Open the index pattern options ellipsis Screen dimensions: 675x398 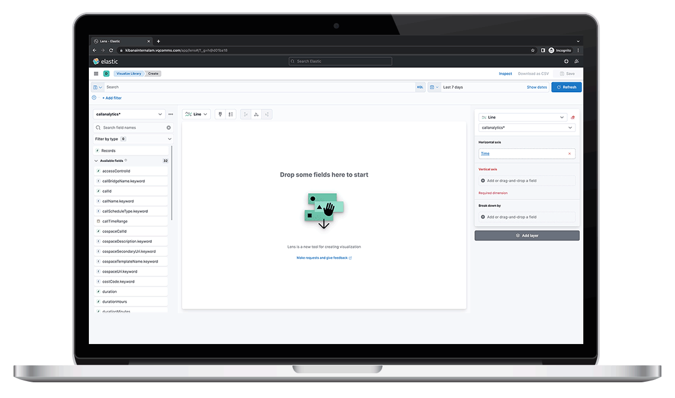pyautogui.click(x=170, y=114)
